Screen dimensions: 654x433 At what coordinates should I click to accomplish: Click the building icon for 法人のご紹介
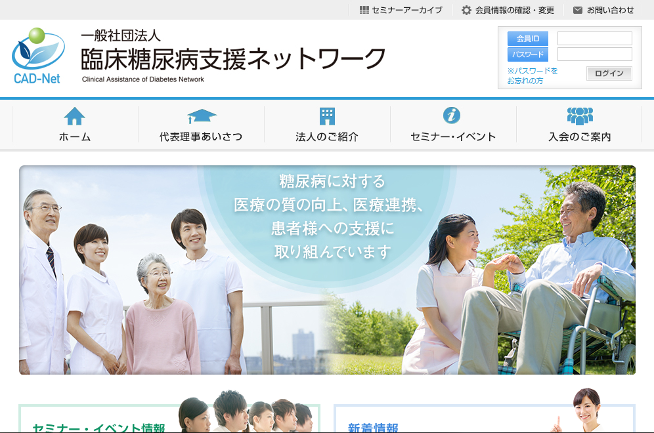point(327,116)
